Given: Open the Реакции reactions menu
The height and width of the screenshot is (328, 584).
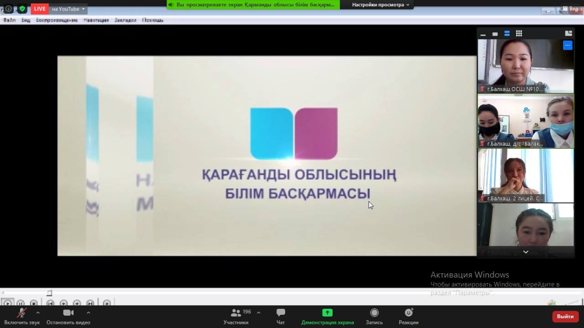Looking at the screenshot, I should click(x=408, y=316).
